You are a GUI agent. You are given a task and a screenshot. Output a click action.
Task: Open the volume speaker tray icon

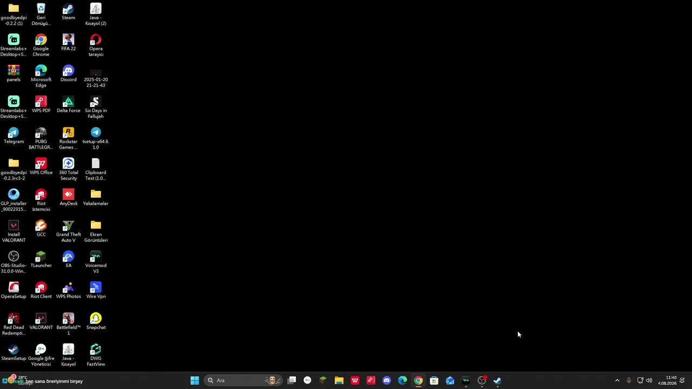coord(649,380)
